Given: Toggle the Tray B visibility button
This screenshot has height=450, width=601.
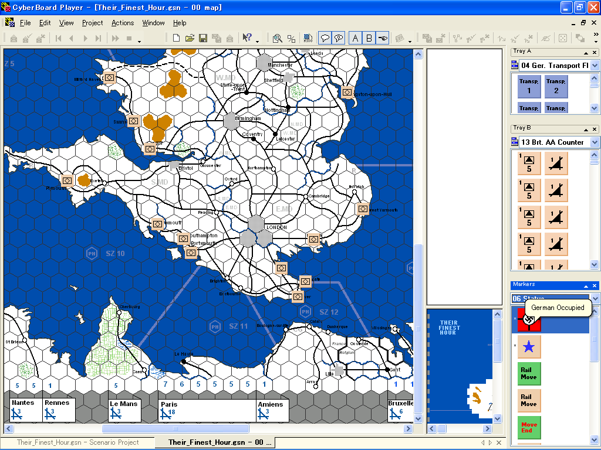Looking at the screenshot, I should point(369,38).
